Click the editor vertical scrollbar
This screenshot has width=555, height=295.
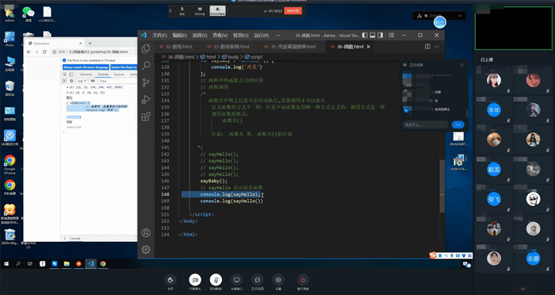tap(442, 186)
